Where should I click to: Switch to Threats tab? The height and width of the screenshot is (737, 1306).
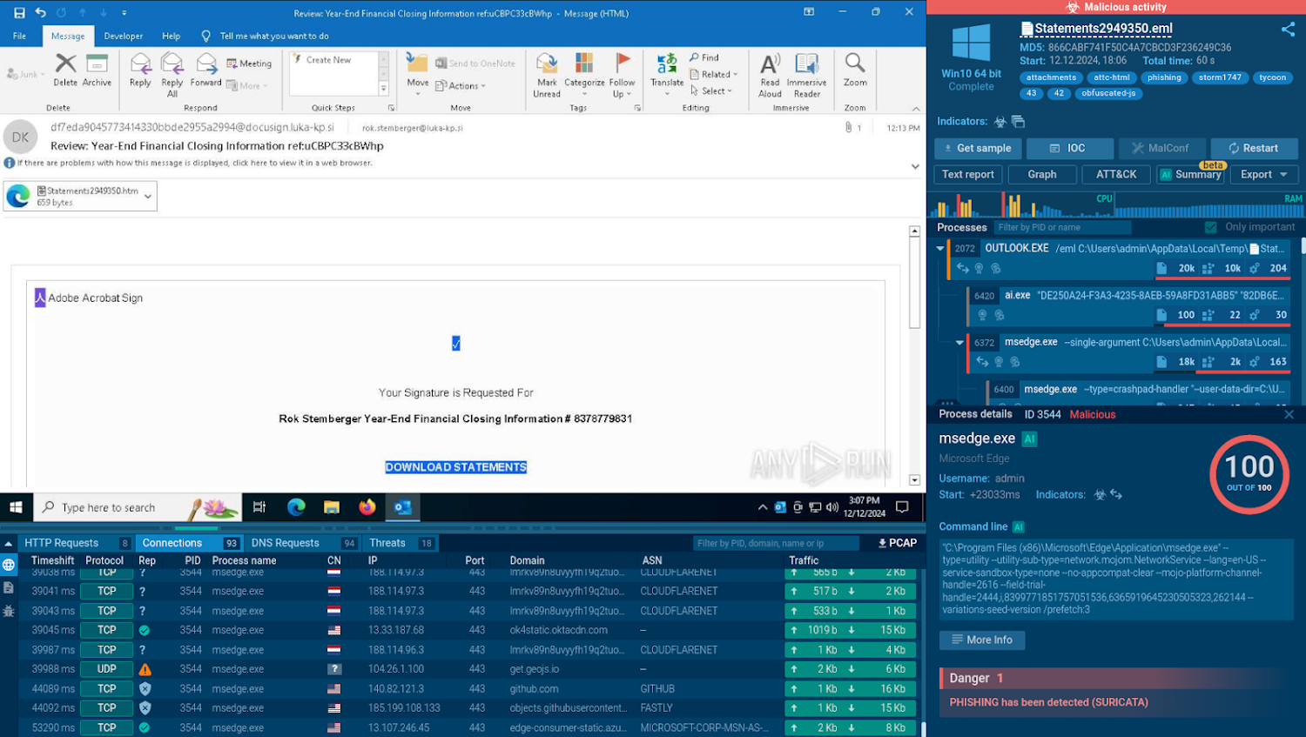tap(401, 543)
